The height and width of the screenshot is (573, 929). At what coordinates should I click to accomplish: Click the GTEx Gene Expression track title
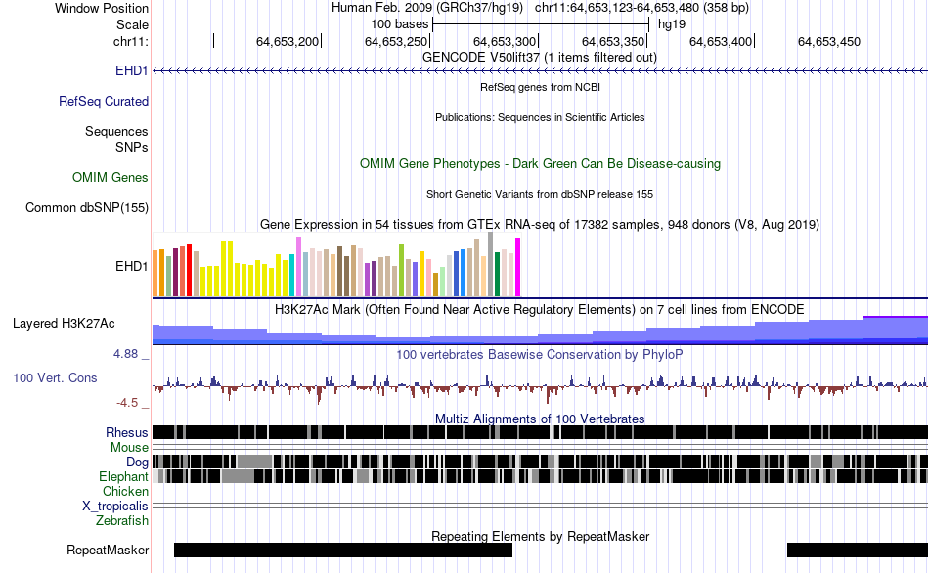[x=540, y=225]
